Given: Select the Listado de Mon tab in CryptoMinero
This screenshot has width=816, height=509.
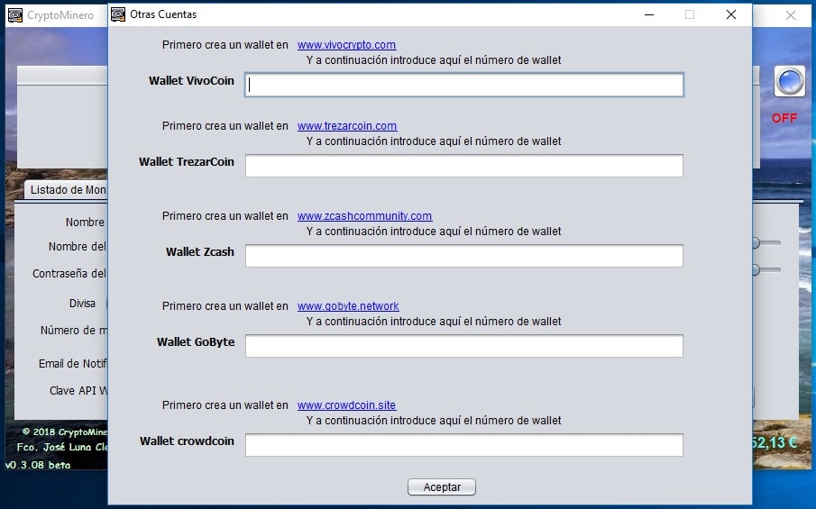Looking at the screenshot, I should tap(67, 190).
